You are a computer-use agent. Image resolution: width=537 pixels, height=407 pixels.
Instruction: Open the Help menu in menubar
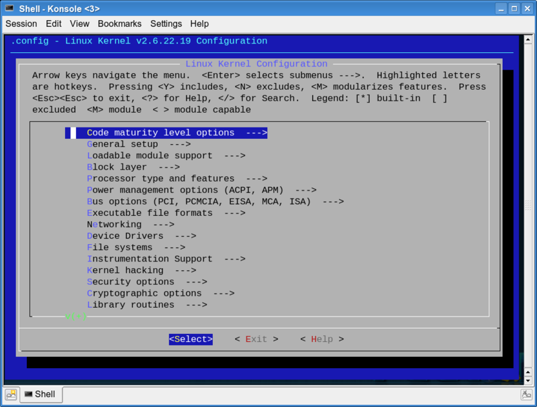click(199, 23)
